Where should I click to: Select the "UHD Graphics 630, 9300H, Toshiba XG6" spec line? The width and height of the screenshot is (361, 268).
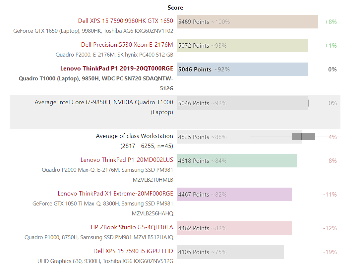click(105, 261)
